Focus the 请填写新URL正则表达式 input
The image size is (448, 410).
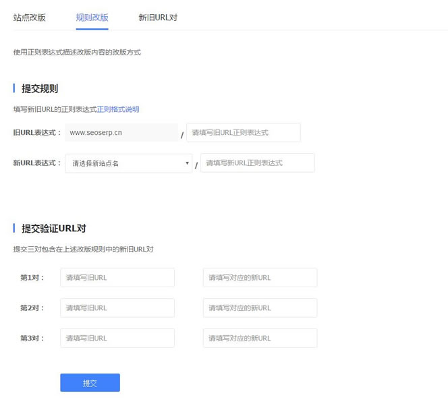258,163
